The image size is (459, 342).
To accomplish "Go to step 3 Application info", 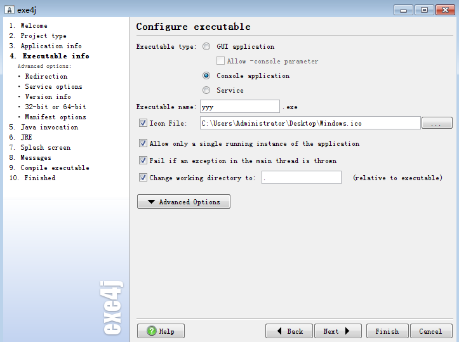I will (x=45, y=46).
